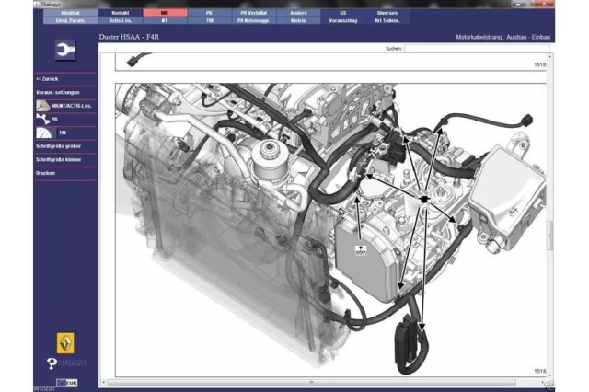
Task: Click the vertical scrollbar down arrow
Action: 550,375
